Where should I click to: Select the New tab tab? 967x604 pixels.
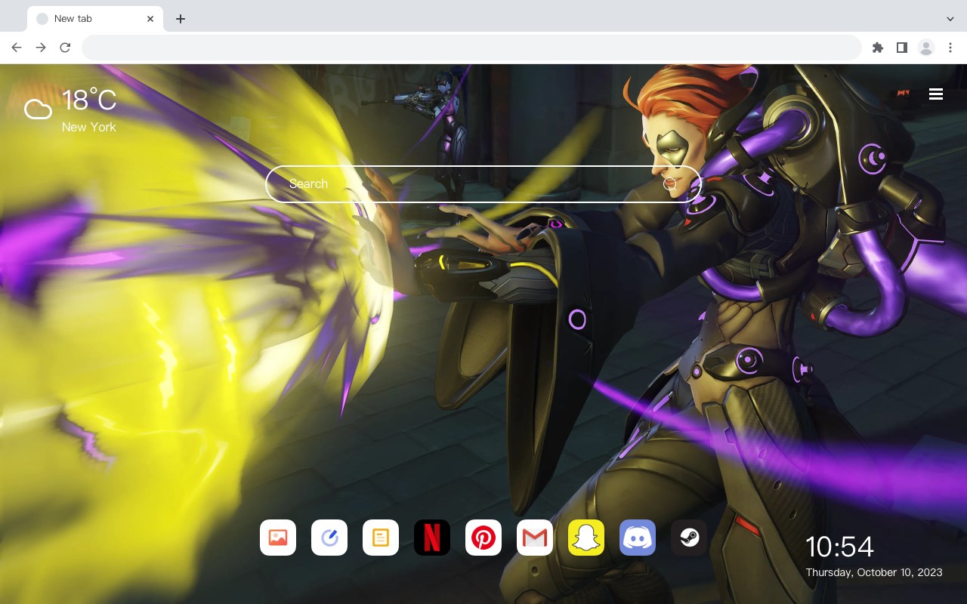tap(95, 19)
